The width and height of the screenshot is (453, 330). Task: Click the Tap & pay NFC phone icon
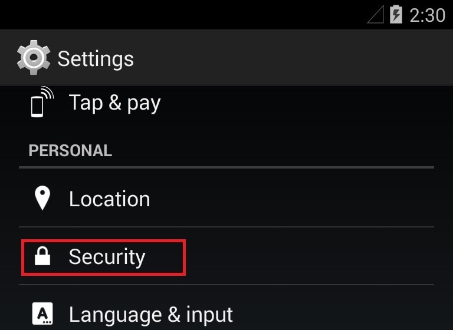[42, 102]
